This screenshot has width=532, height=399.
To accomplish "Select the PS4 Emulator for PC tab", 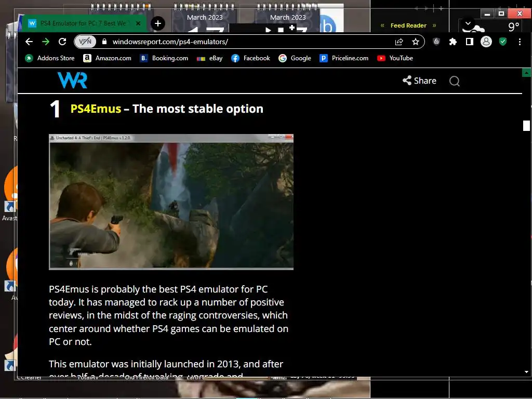I will point(84,23).
